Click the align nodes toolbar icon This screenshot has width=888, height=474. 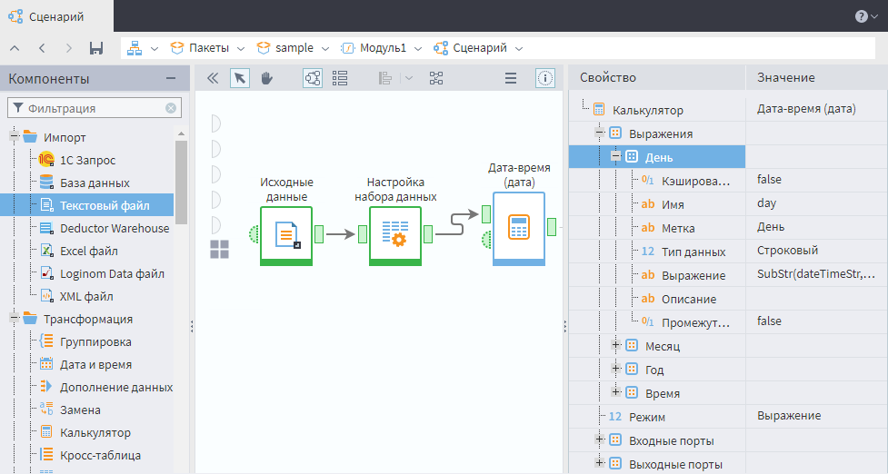pyautogui.click(x=385, y=78)
